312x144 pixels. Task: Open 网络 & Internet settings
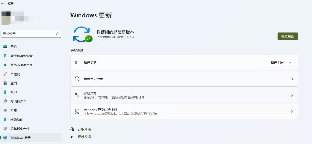(x=31, y=65)
